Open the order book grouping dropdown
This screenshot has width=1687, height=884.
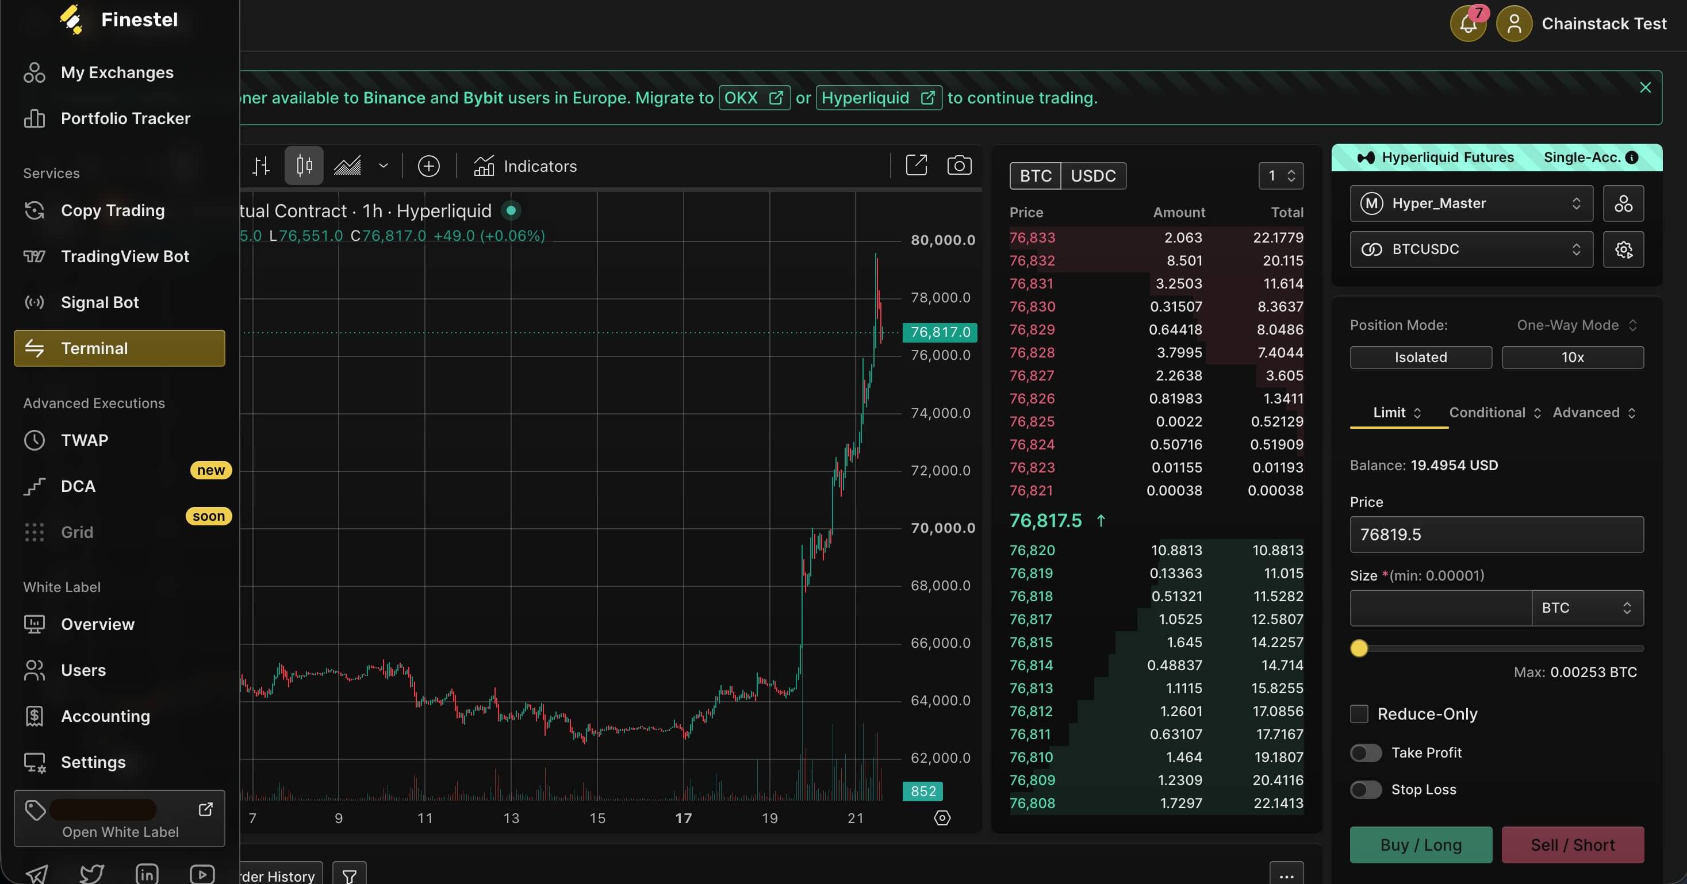pos(1281,176)
